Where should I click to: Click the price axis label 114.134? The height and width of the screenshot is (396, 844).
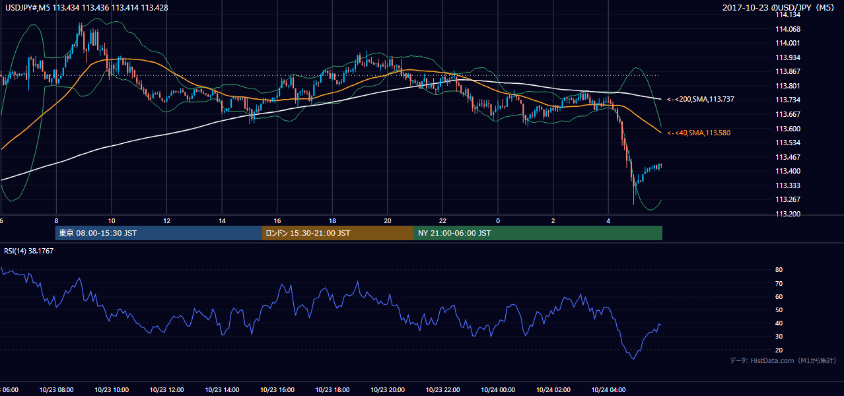787,15
